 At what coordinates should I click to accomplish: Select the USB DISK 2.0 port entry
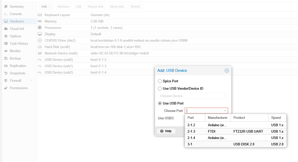click(x=235, y=144)
